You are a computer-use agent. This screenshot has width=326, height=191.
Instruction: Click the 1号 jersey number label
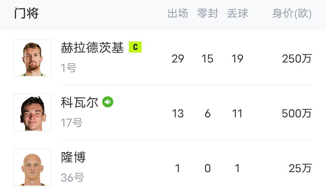tap(69, 68)
